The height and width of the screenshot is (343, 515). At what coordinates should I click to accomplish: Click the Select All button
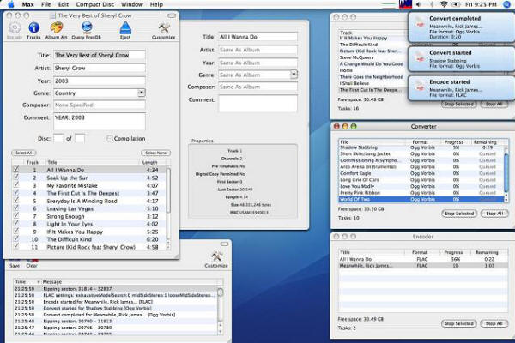pos(24,153)
